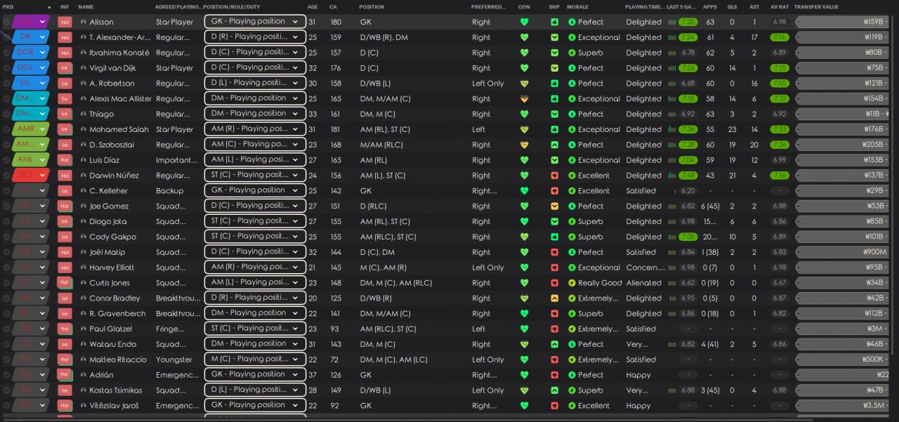Click Harvey Elliott's Left Only preferred foot
The image size is (899, 422).
coord(488,268)
